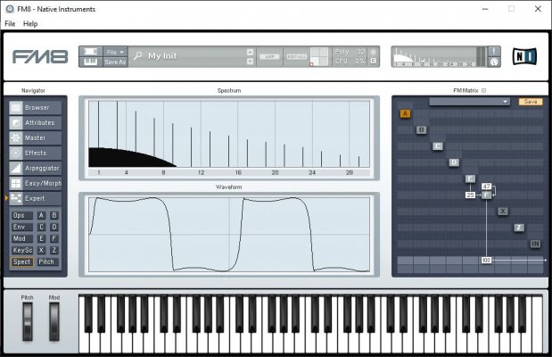552x357 pixels.
Task: Click the exclamation panic icon
Action: (494, 52)
